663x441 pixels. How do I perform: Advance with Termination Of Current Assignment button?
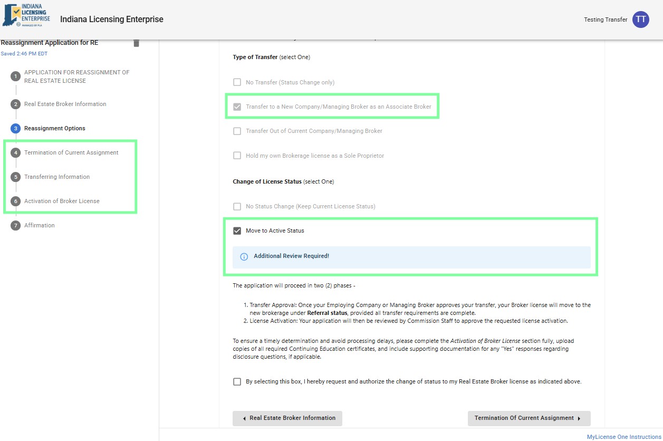tap(529, 418)
